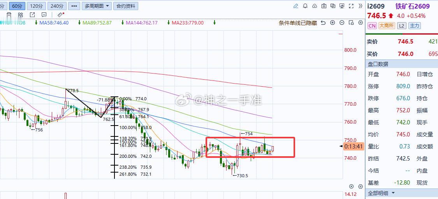The width and height of the screenshot is (438, 199).
Task: Click the contract code i2609
Action: 376,6
